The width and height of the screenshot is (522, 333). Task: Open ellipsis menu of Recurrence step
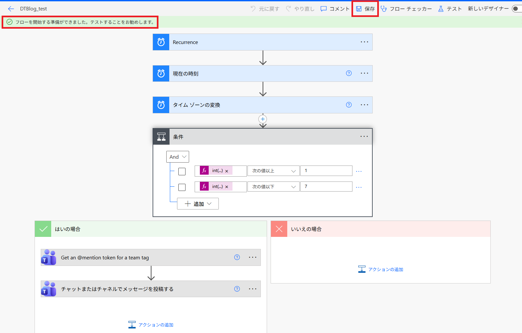[x=364, y=42]
